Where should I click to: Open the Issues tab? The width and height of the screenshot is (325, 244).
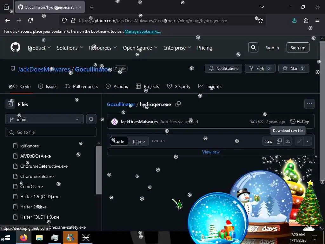(x=48, y=86)
